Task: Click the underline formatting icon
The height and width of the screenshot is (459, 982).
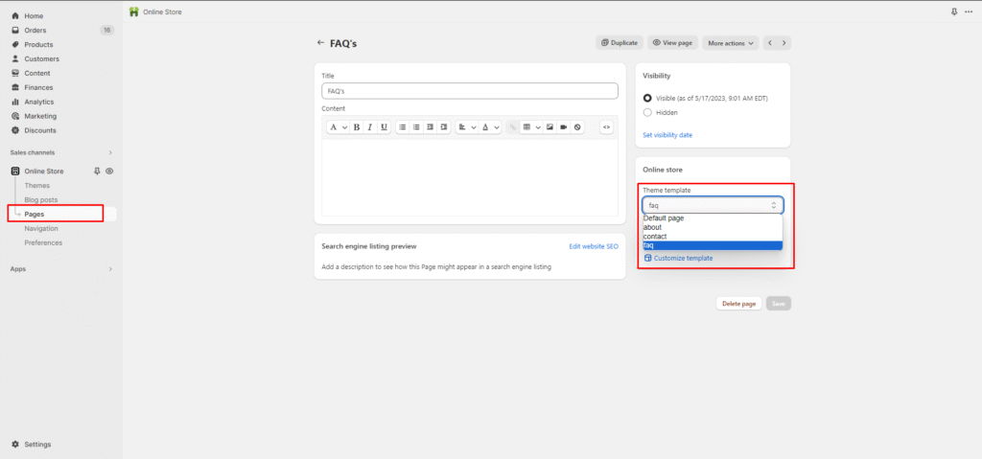Action: 384,126
